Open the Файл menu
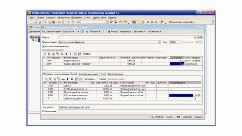This screenshot has width=242, height=136. tap(33, 18)
